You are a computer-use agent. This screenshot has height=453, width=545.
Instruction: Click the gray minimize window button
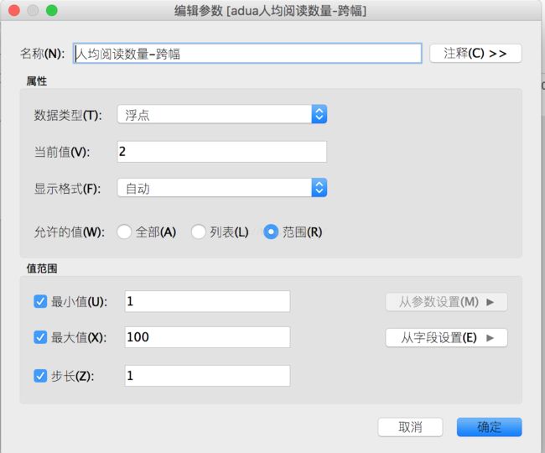pyautogui.click(x=33, y=10)
